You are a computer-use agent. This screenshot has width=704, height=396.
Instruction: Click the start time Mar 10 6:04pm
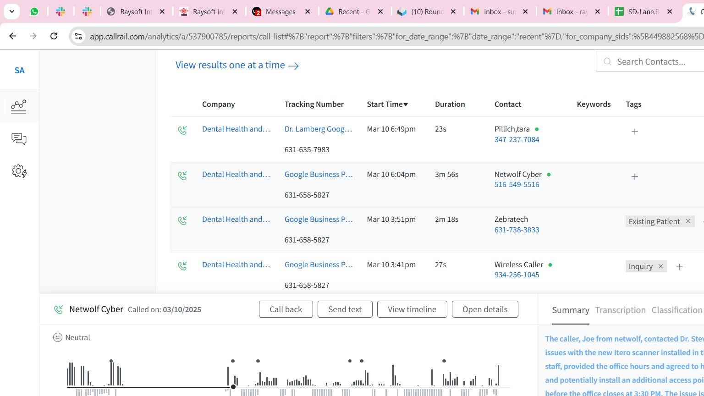pos(391,175)
